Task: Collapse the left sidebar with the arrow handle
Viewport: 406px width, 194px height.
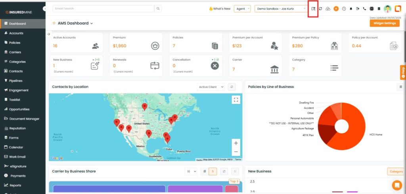Action: [x=45, y=9]
